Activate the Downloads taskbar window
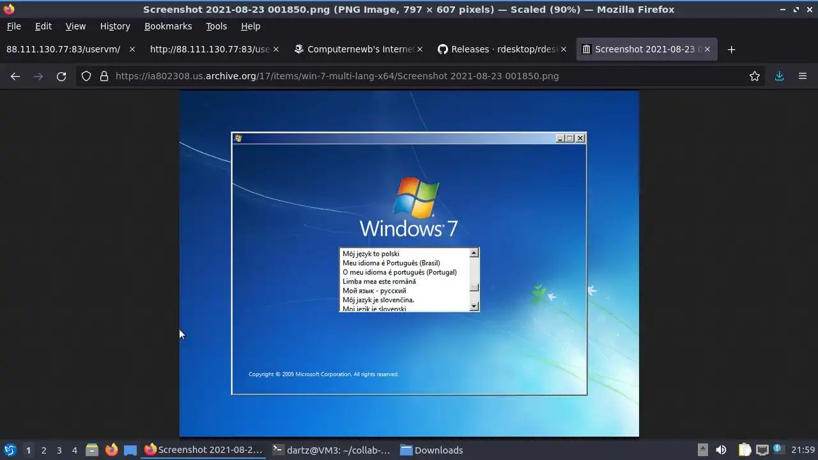 tap(432, 450)
